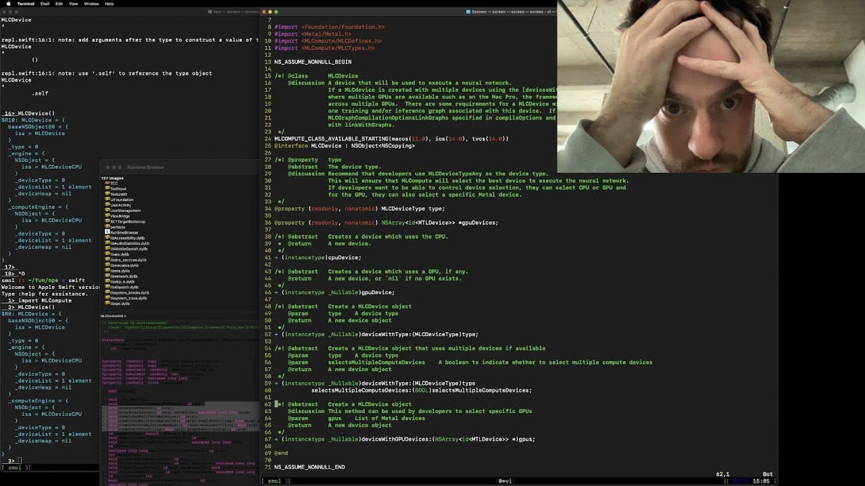865x486 pixels.
Task: Click the '@end' line in vi
Action: coord(281,454)
